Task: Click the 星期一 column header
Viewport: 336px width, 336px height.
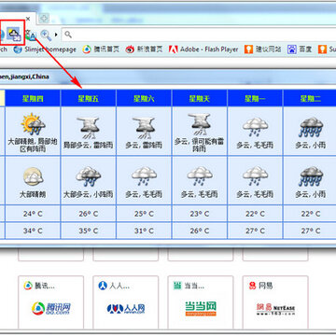Action: 255,99
